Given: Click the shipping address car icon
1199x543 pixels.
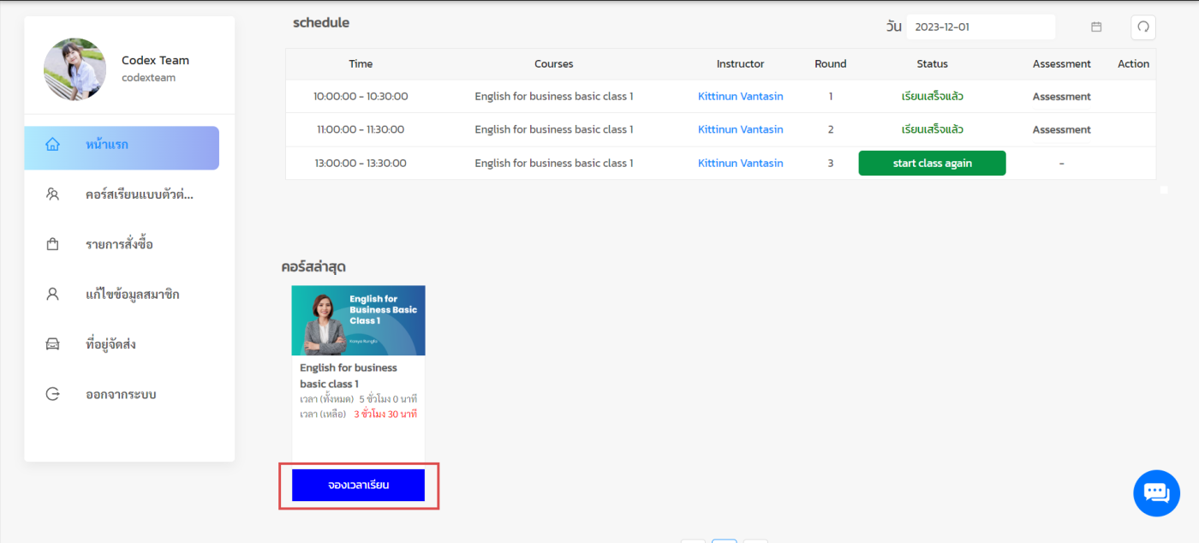Looking at the screenshot, I should 52,344.
